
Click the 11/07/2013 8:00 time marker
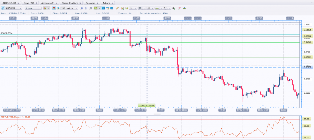[x=147, y=105]
